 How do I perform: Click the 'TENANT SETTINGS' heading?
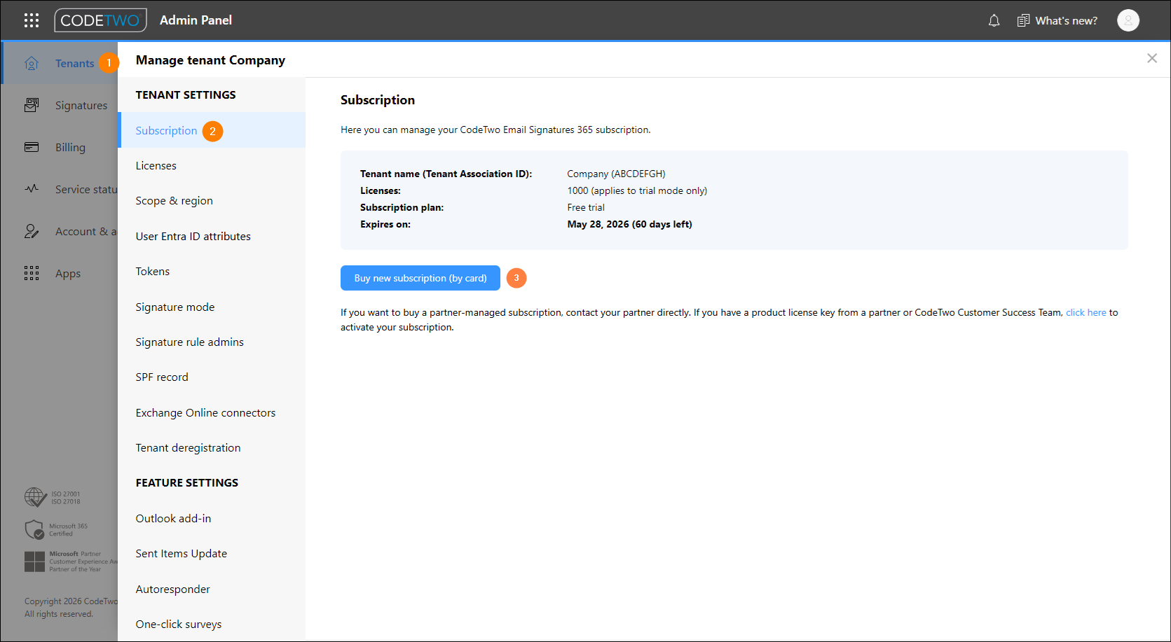click(186, 95)
